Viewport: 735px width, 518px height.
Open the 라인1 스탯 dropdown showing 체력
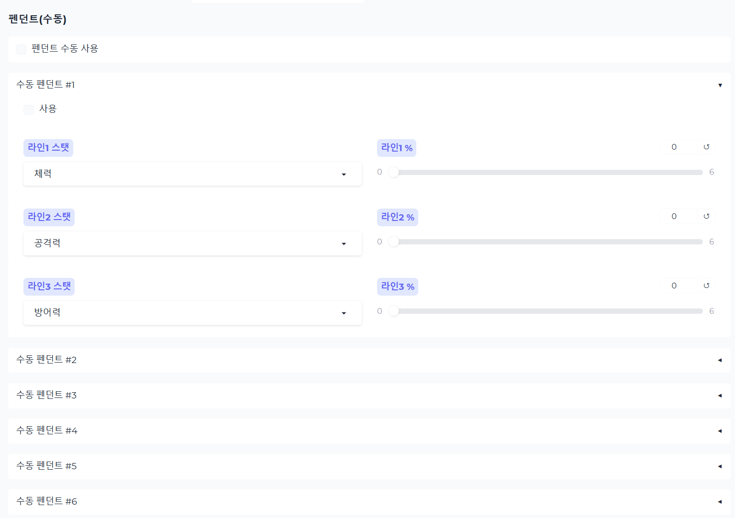point(192,174)
